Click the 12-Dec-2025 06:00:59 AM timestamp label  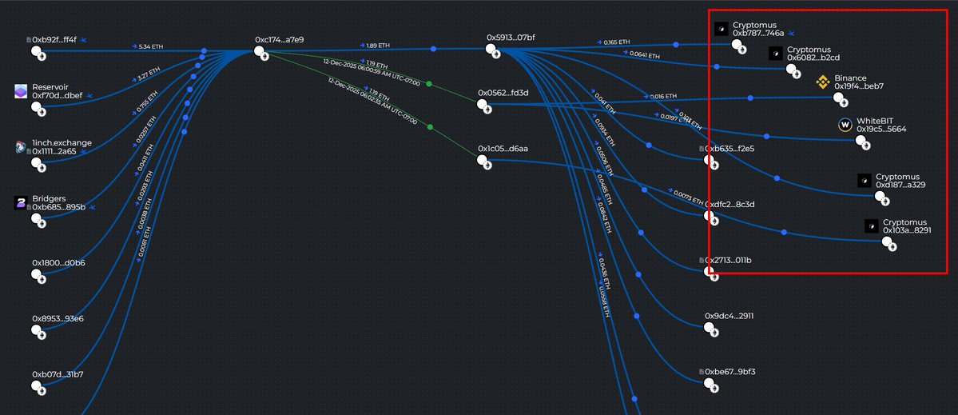pos(371,72)
